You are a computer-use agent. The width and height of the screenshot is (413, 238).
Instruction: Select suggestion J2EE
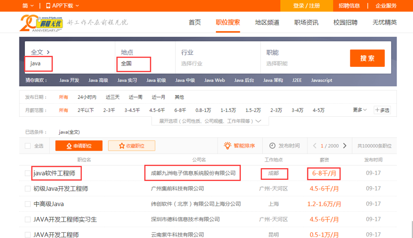pyautogui.click(x=297, y=80)
